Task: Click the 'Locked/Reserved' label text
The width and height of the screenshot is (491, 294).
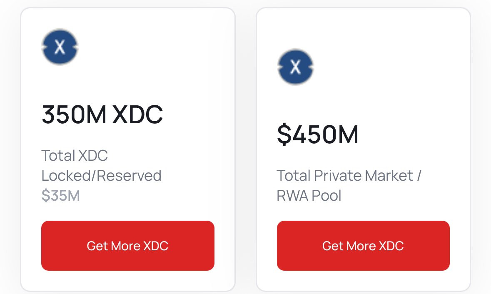Action: (101, 175)
